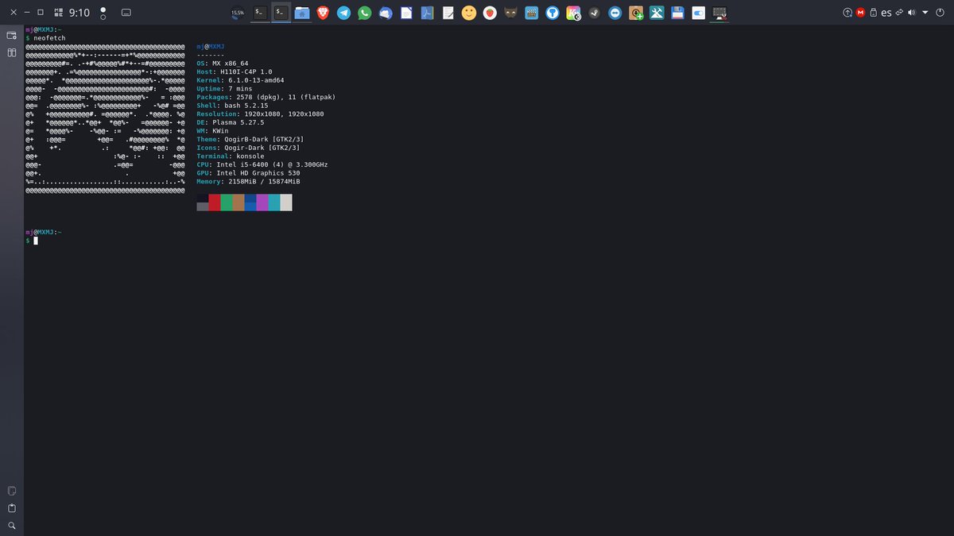Open a new tab with the sidebar icon

click(x=12, y=36)
